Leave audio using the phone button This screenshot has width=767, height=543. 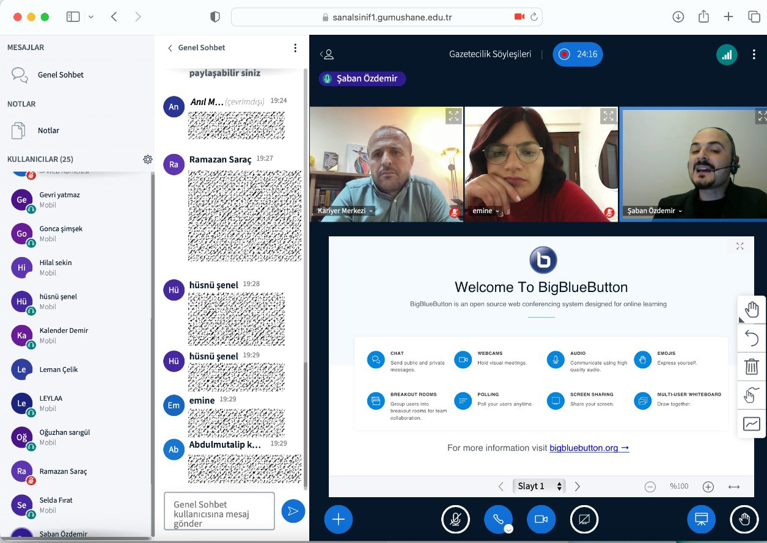(x=498, y=519)
